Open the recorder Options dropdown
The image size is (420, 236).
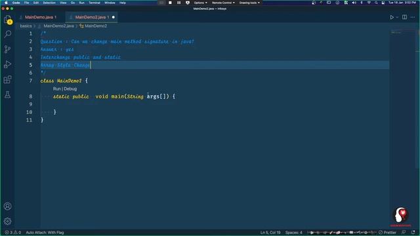tap(200, 3)
